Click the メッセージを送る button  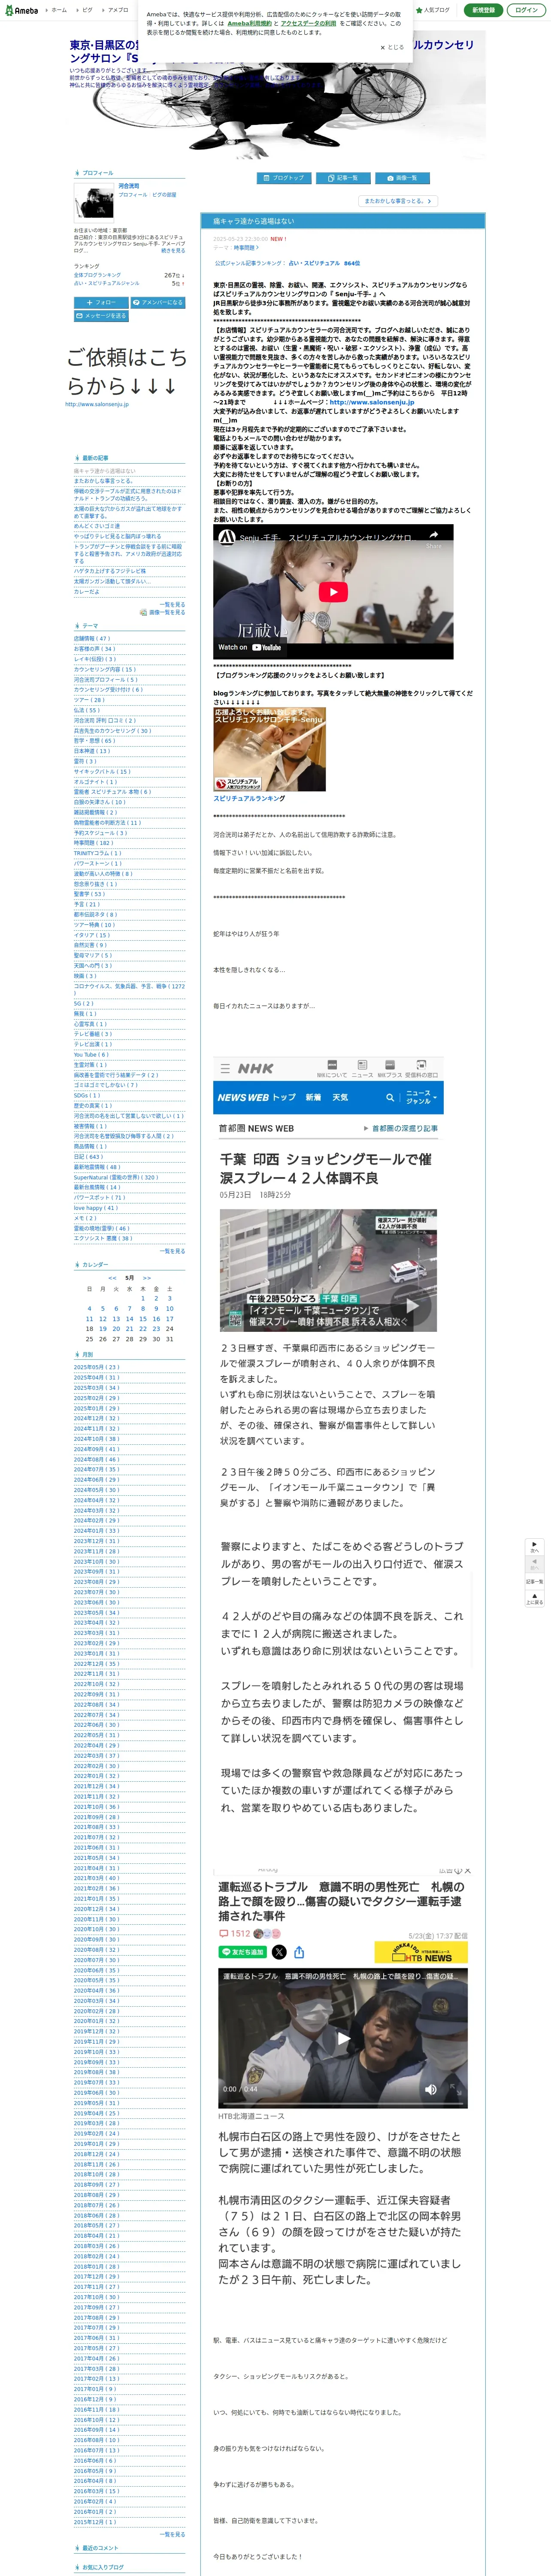tap(101, 316)
